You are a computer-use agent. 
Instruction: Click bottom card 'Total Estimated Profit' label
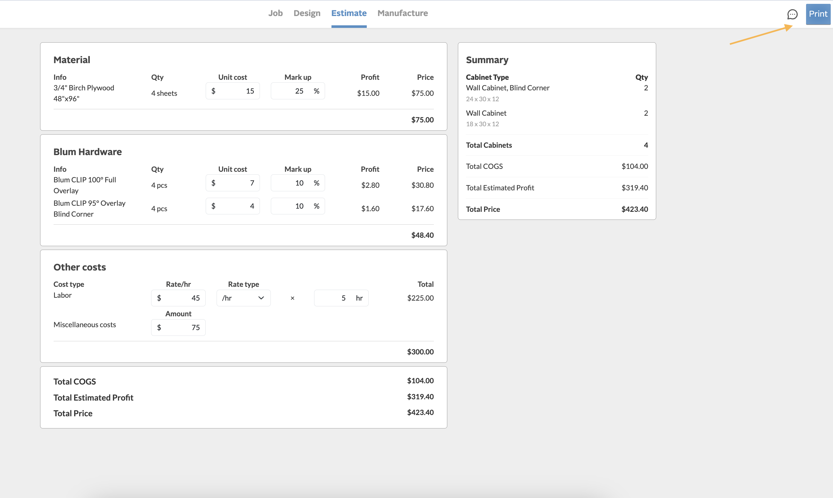pyautogui.click(x=93, y=398)
